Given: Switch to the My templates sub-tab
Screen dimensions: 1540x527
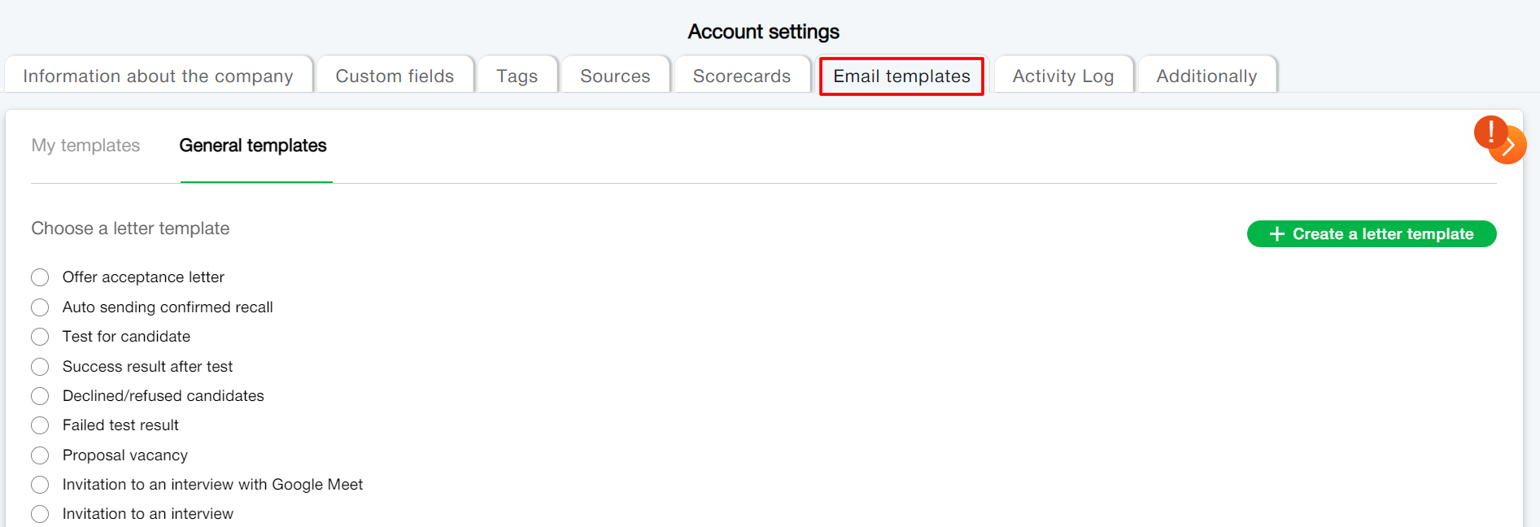Looking at the screenshot, I should pyautogui.click(x=85, y=146).
